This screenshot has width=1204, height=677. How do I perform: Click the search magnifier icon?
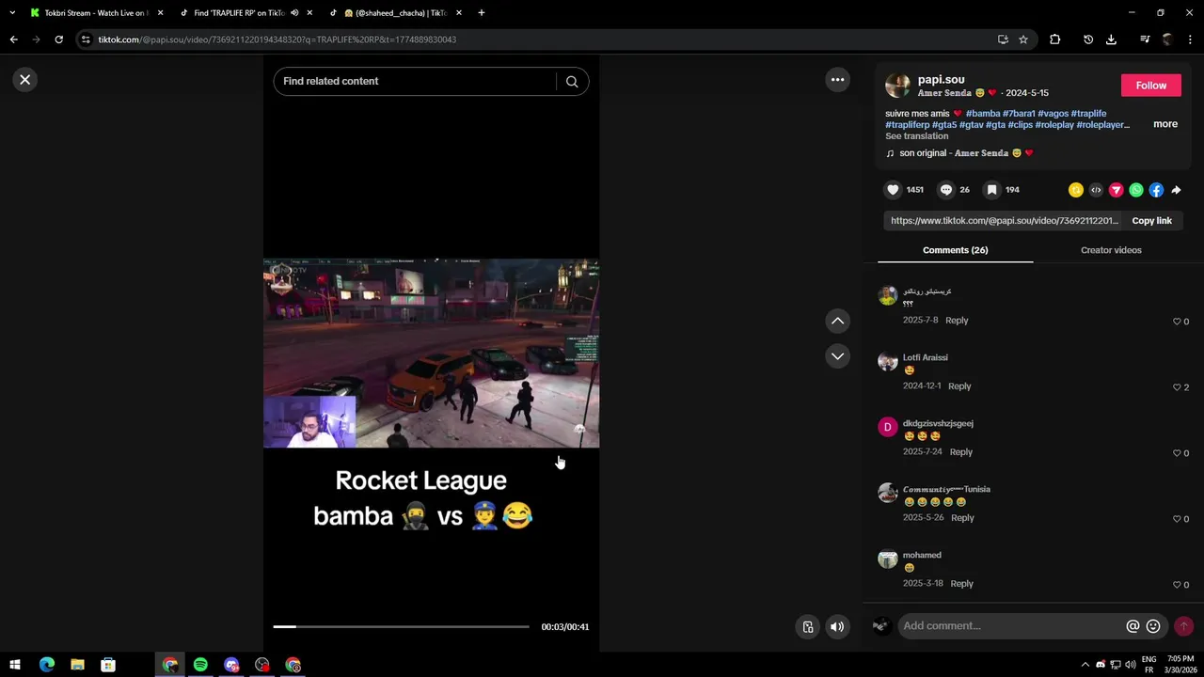point(572,81)
